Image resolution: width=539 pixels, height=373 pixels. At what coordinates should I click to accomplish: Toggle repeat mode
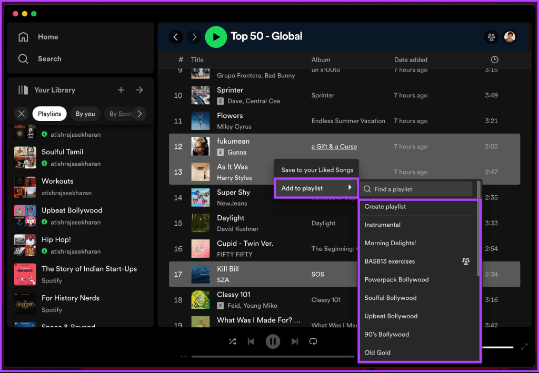[x=313, y=341]
